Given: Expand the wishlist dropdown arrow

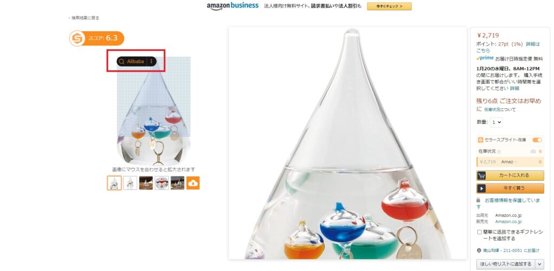Looking at the screenshot, I should pos(539,264).
